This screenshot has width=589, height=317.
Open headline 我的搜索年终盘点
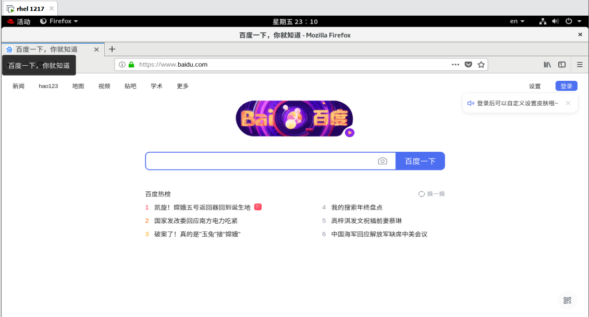coord(357,208)
